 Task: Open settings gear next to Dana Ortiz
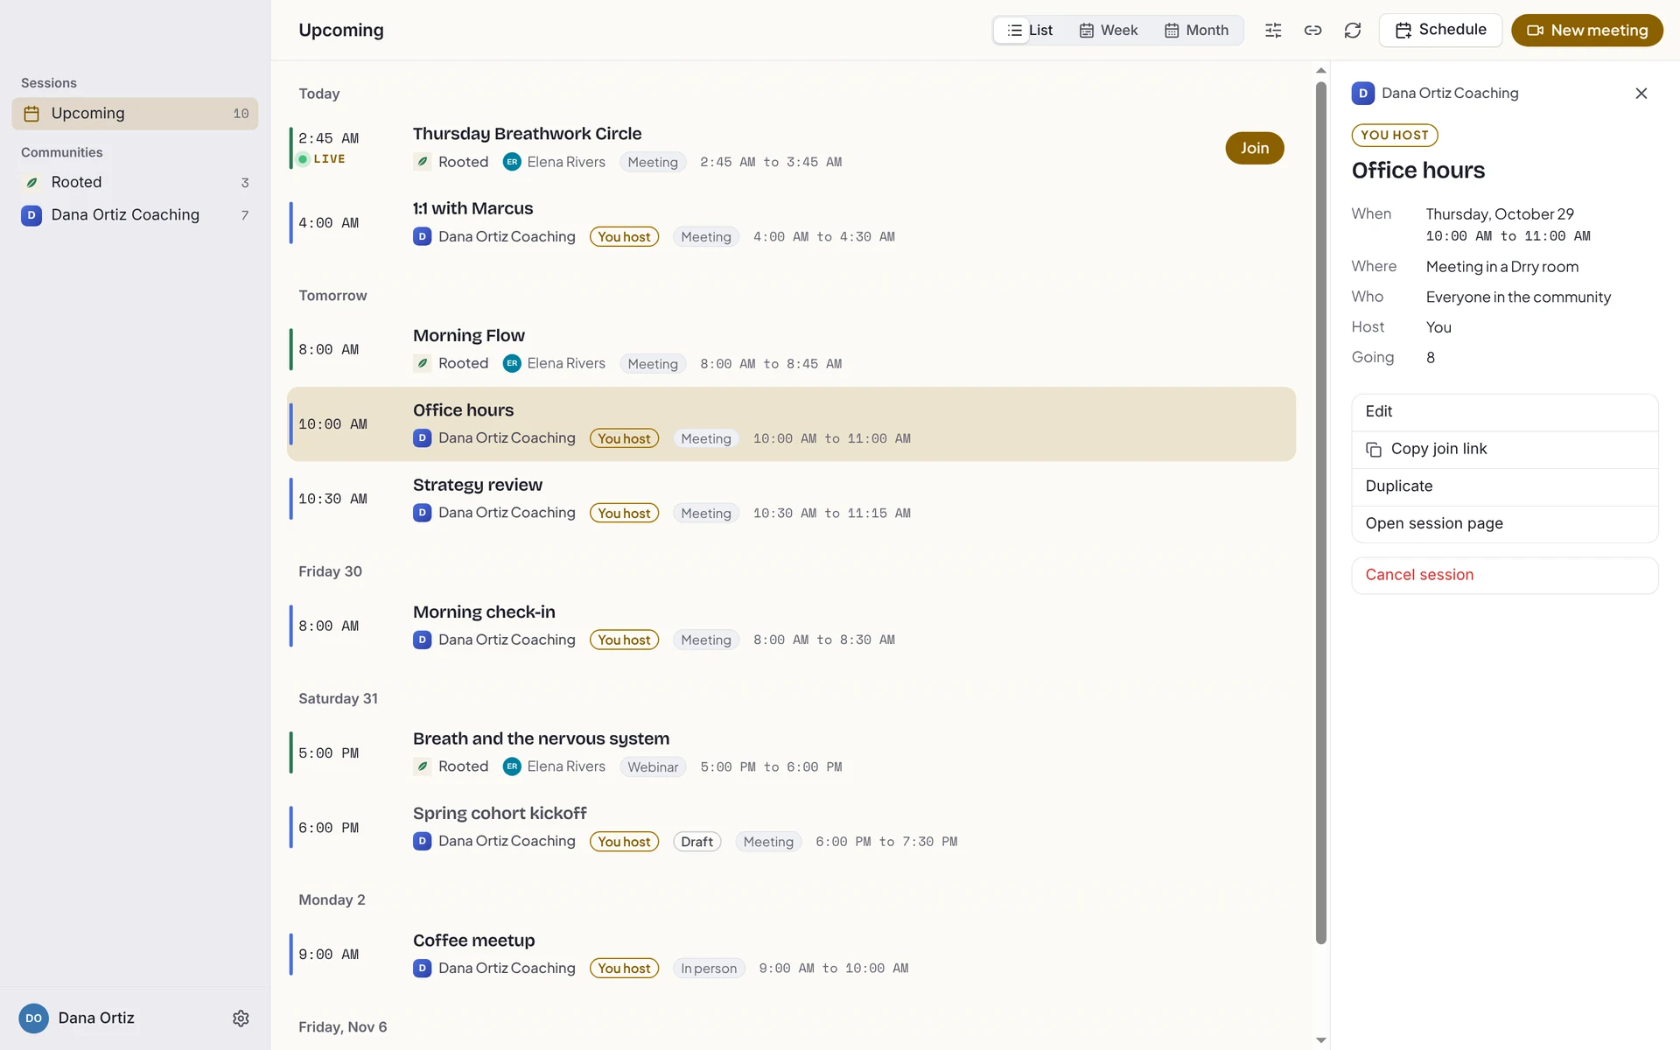241,1018
